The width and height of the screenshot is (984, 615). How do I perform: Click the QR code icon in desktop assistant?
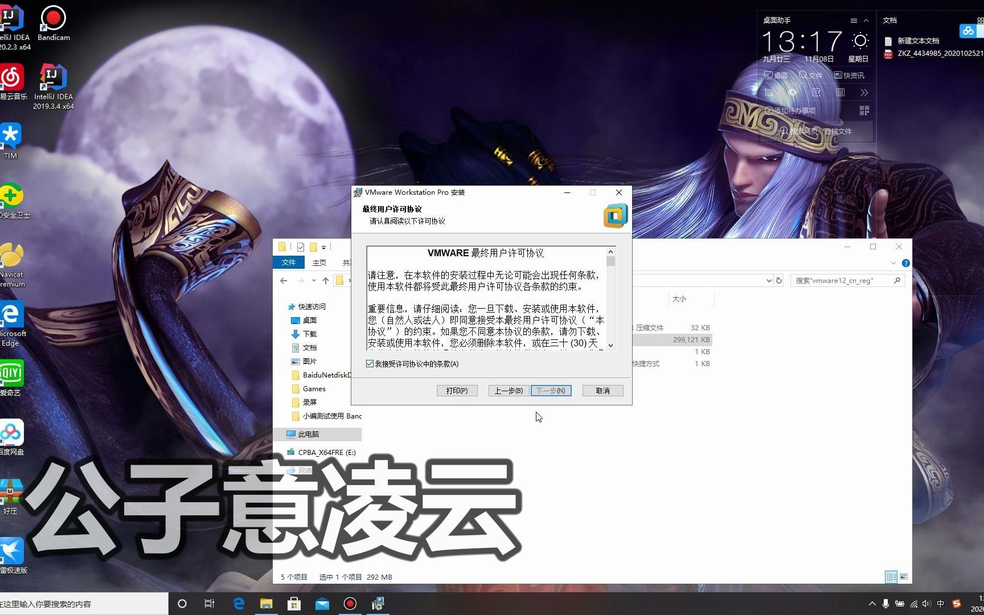click(x=864, y=110)
